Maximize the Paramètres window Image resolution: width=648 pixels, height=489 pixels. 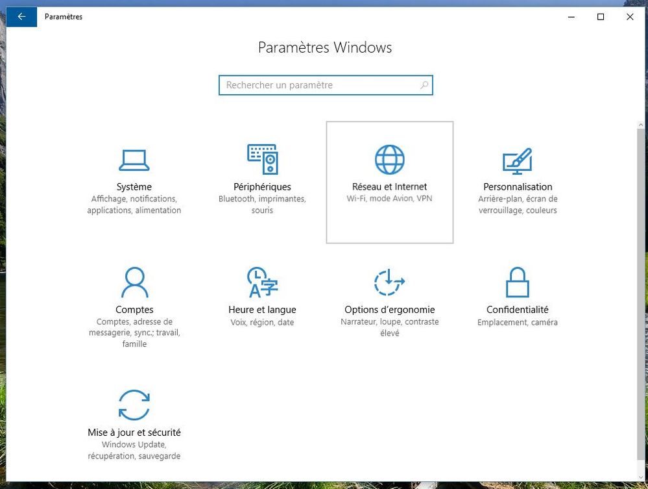(601, 17)
